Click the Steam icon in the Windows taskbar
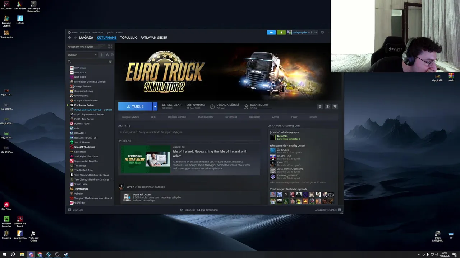 coord(66,254)
